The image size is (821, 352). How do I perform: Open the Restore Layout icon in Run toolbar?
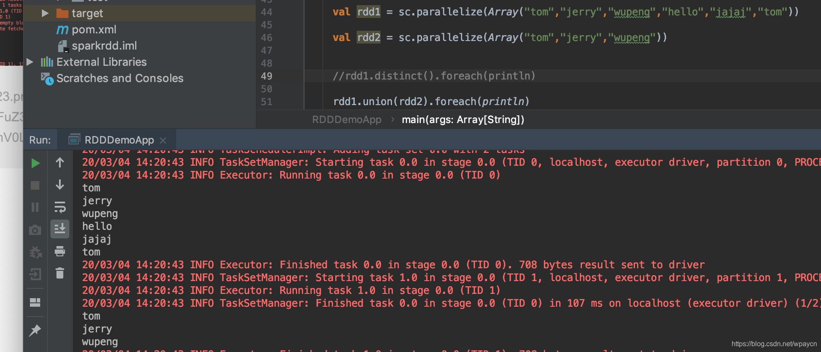[x=35, y=302]
